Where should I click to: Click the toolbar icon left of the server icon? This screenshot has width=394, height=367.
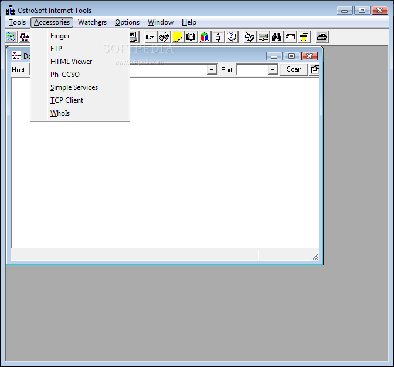[x=250, y=37]
